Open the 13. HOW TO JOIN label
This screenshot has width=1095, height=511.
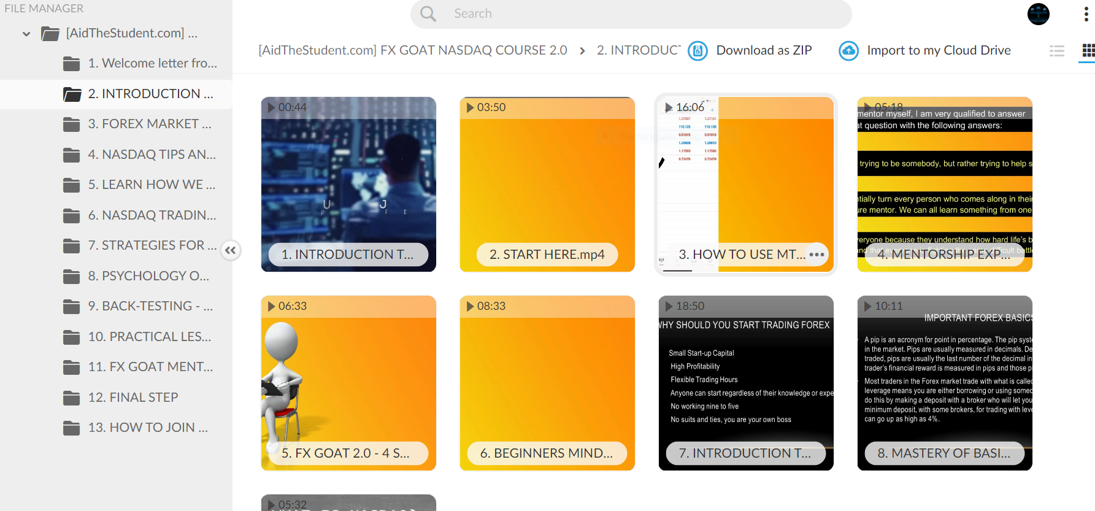click(148, 428)
